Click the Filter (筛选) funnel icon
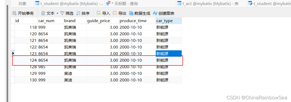This screenshot has width=291, height=102. (x=62, y=13)
